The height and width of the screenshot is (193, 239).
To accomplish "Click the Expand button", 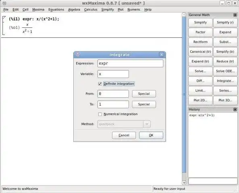I will [x=225, y=32].
